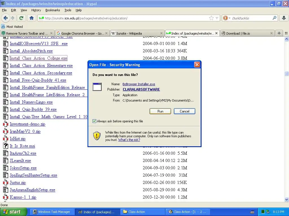Open the Help menu
The width and height of the screenshot is (289, 216).
point(79,10)
